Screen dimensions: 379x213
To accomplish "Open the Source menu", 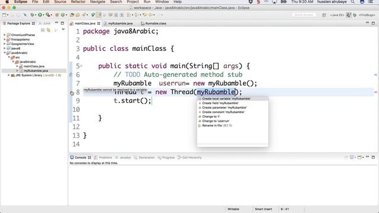I will (x=60, y=2).
